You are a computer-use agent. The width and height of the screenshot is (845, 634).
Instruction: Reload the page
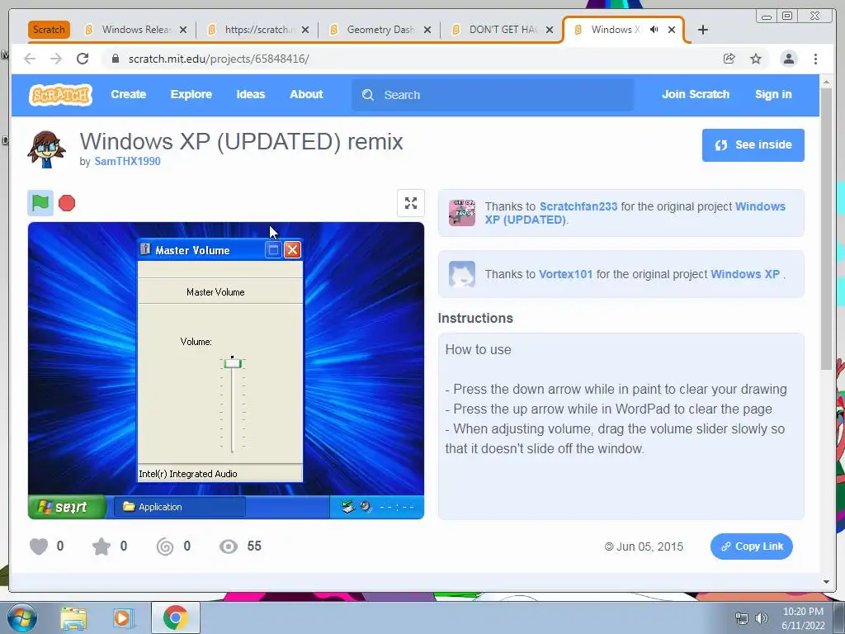click(x=83, y=59)
